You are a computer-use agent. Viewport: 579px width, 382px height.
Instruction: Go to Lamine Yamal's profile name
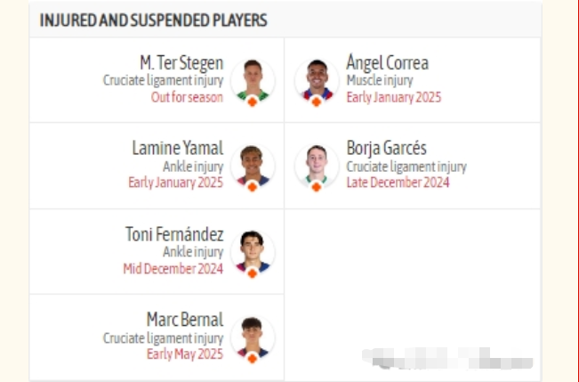click(176, 149)
